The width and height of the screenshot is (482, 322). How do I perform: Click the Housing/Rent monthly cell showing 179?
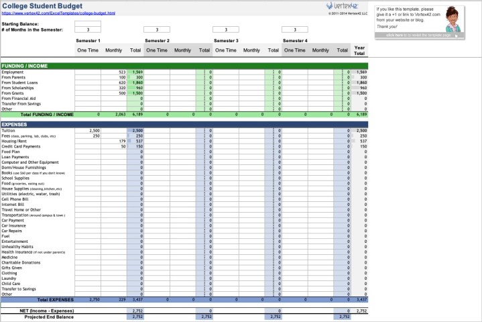(114, 142)
